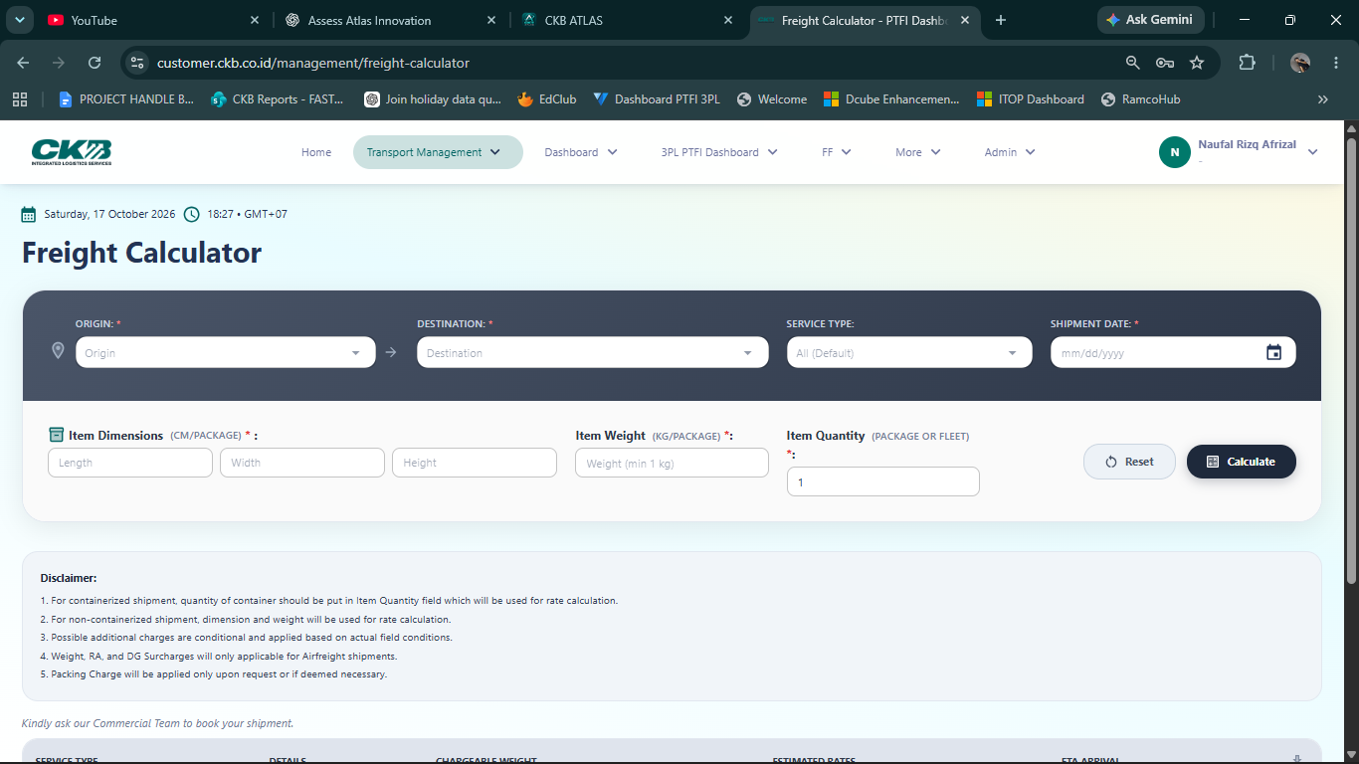Image resolution: width=1359 pixels, height=764 pixels.
Task: Click the CKB logo in the header
Action: click(72, 152)
